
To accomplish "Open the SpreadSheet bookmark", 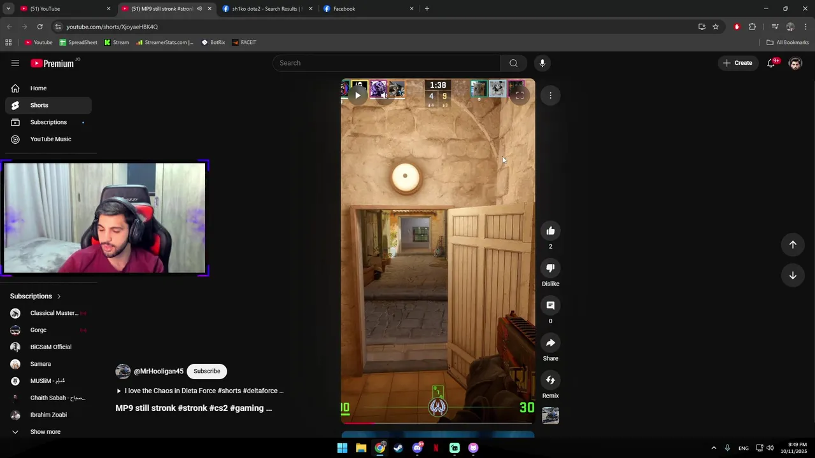I will (x=78, y=43).
